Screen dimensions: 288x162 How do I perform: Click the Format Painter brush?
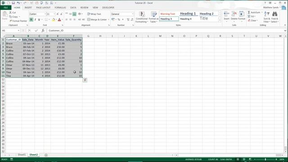[x=10, y=21]
